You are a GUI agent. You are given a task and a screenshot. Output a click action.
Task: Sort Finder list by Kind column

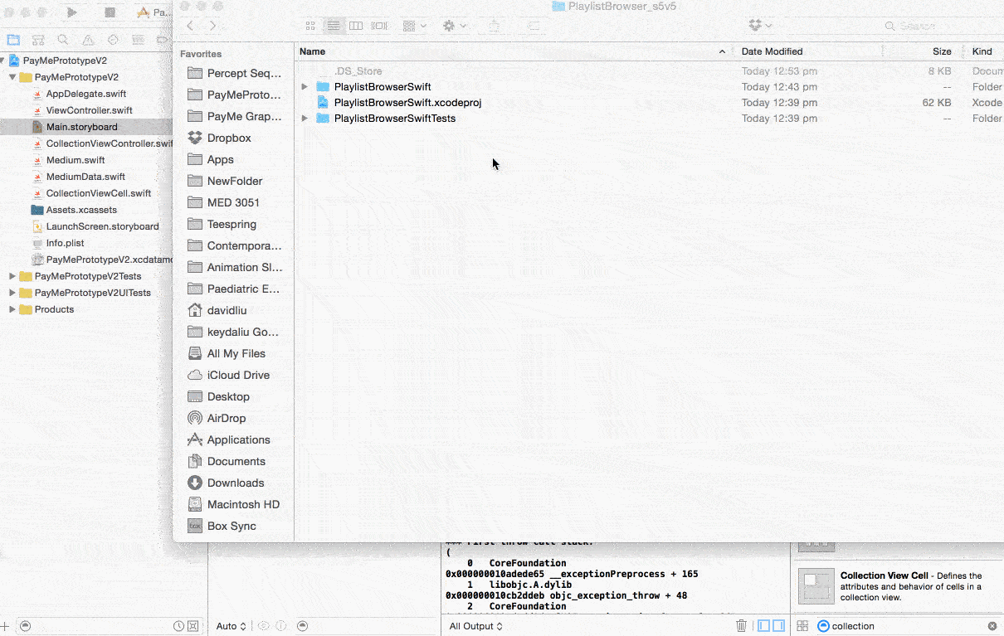(x=984, y=51)
